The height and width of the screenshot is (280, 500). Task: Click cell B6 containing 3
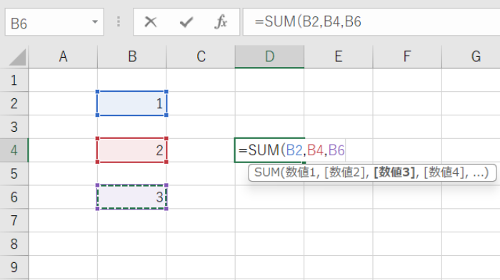[132, 197]
